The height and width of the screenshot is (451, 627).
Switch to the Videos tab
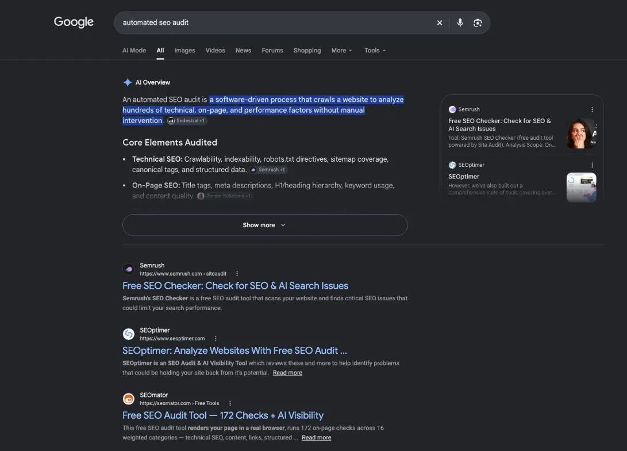(215, 51)
